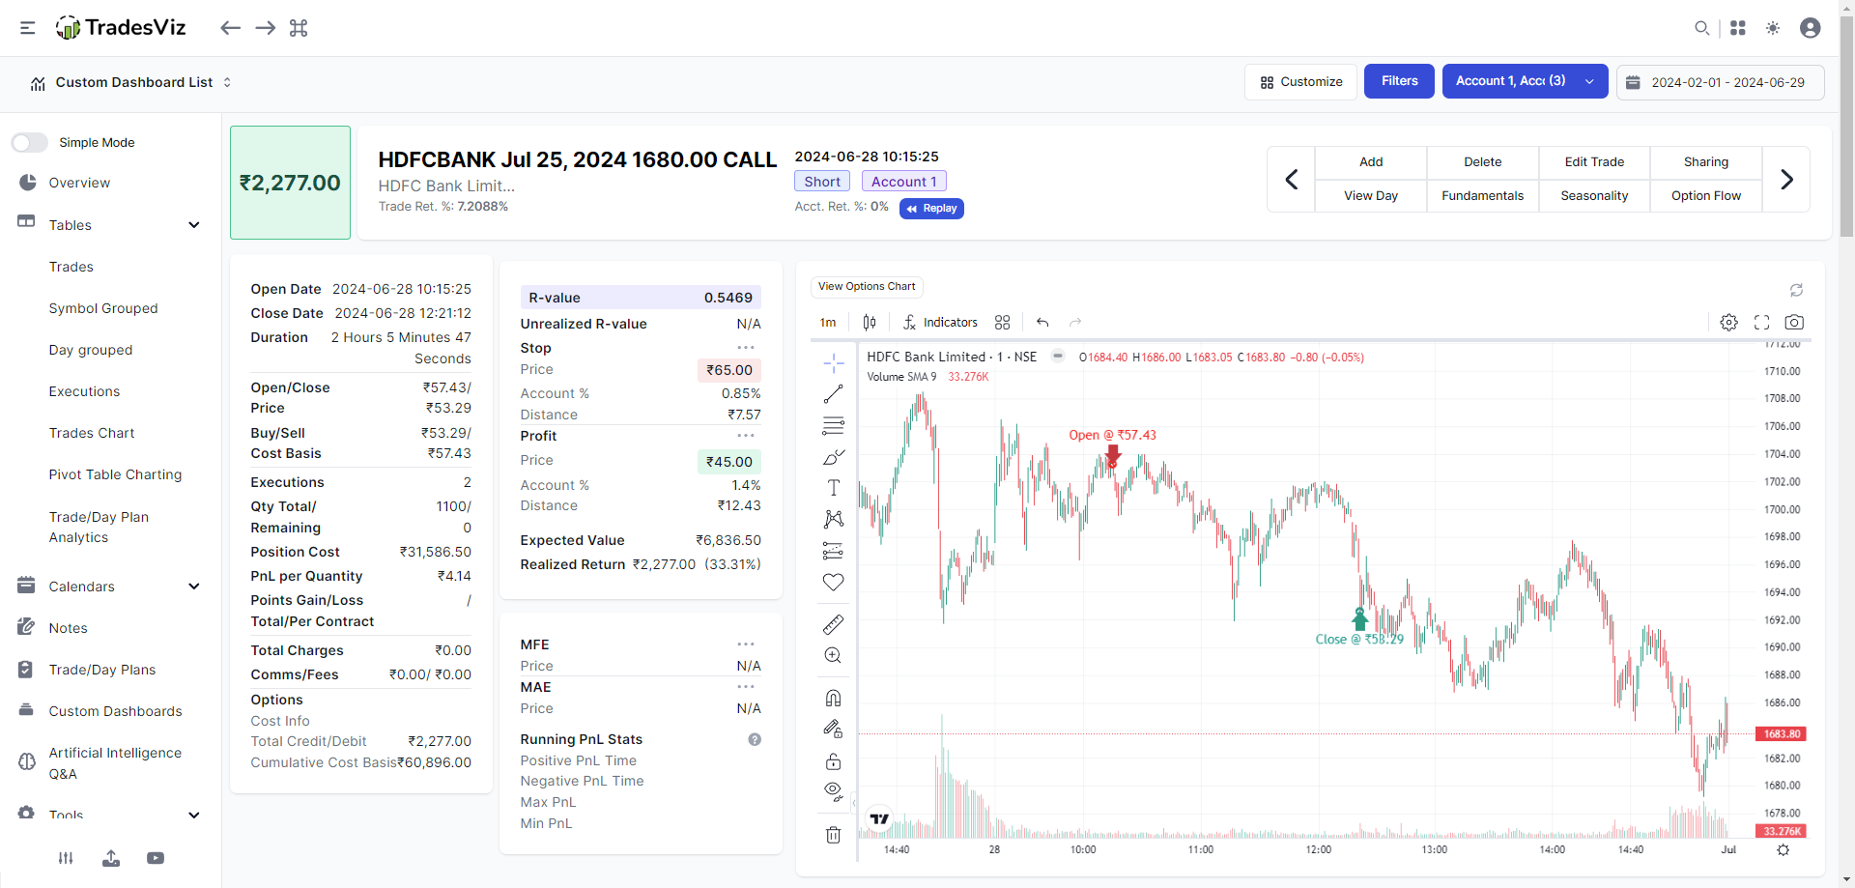Click the Option Flow button
Image resolution: width=1855 pixels, height=888 pixels.
tap(1706, 196)
